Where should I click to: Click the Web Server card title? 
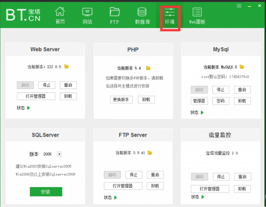[45, 49]
